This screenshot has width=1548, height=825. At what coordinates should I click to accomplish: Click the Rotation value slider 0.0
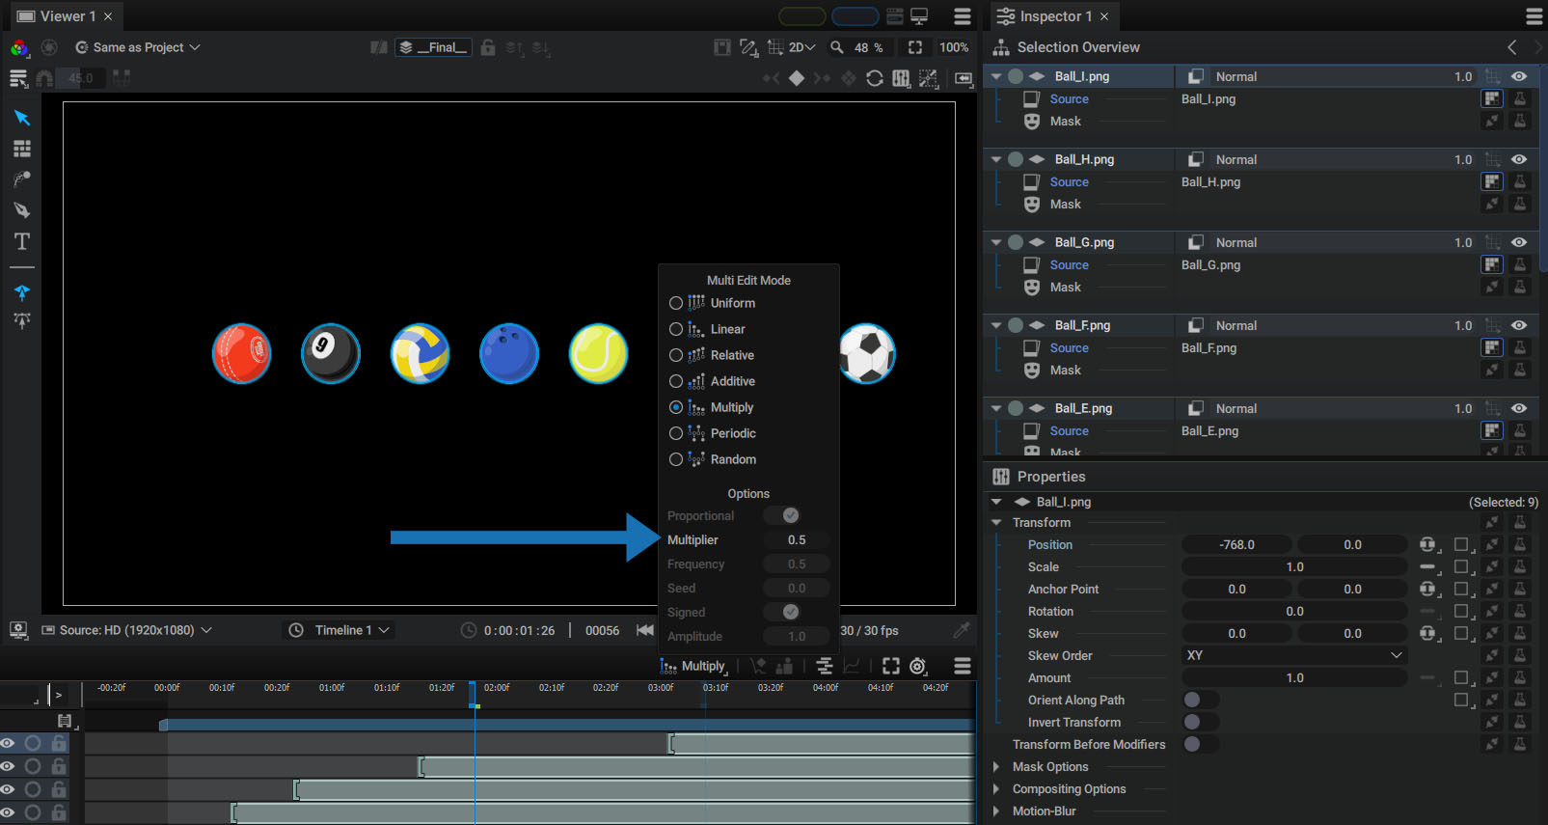pos(1294,612)
